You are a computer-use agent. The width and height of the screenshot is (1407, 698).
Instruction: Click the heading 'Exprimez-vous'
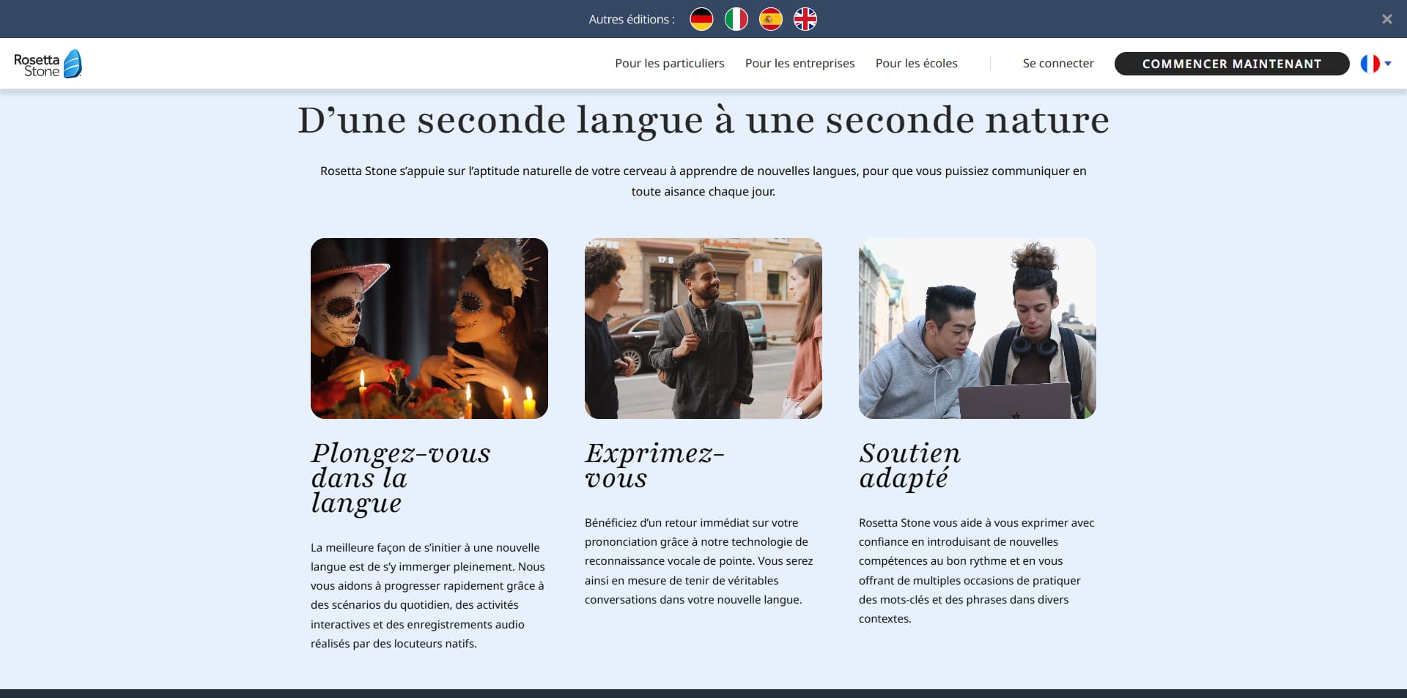[x=654, y=466]
